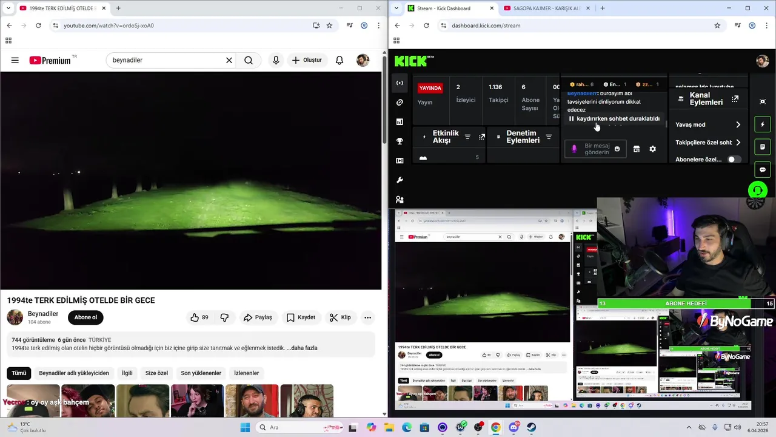Like the video with 89 likes

coord(199,317)
